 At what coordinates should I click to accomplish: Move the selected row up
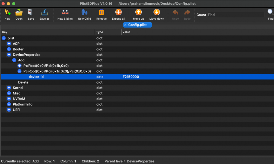[x=138, y=12]
